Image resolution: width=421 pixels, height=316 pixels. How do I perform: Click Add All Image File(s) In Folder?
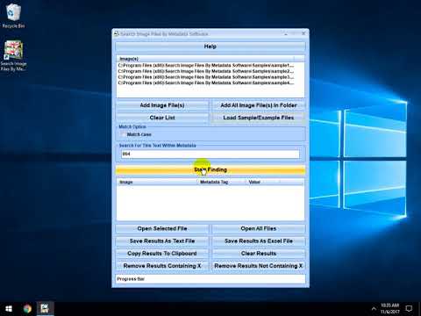(x=259, y=105)
